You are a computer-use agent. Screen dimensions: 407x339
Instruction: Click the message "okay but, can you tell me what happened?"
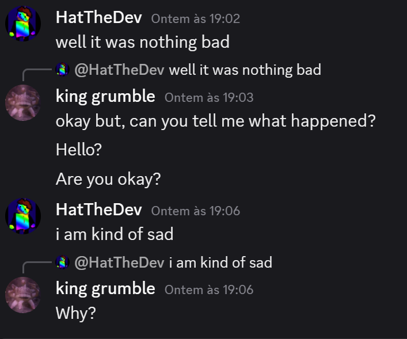click(x=215, y=122)
